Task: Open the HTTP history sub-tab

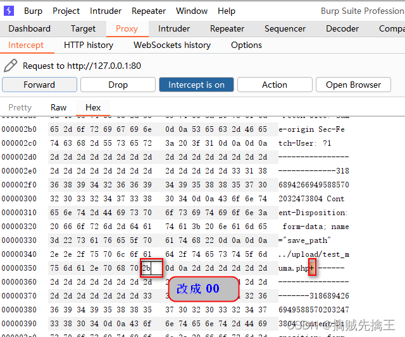Action: point(89,45)
